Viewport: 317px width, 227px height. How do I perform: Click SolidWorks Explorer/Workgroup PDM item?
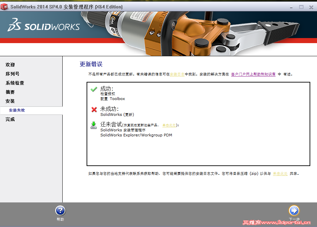point(136,135)
